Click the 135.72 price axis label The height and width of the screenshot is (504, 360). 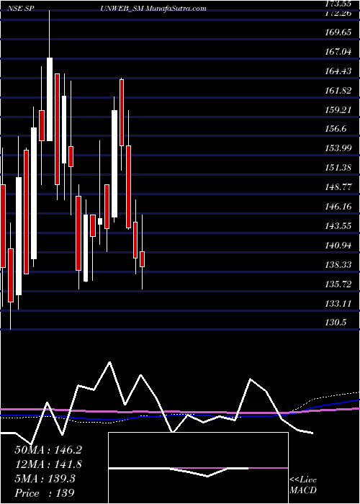(x=338, y=284)
